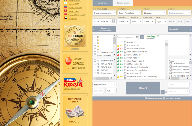Click rating 4.3 icon for Al Mare Hotel

coord(118,64)
